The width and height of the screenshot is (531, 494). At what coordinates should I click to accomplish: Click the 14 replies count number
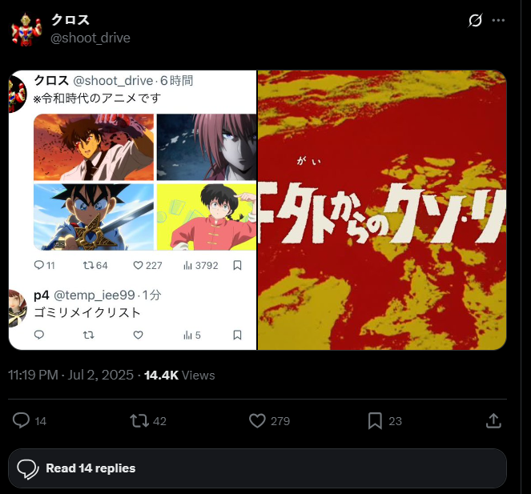(40, 421)
